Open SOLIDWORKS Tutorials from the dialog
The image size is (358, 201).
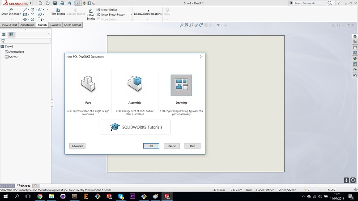135,127
